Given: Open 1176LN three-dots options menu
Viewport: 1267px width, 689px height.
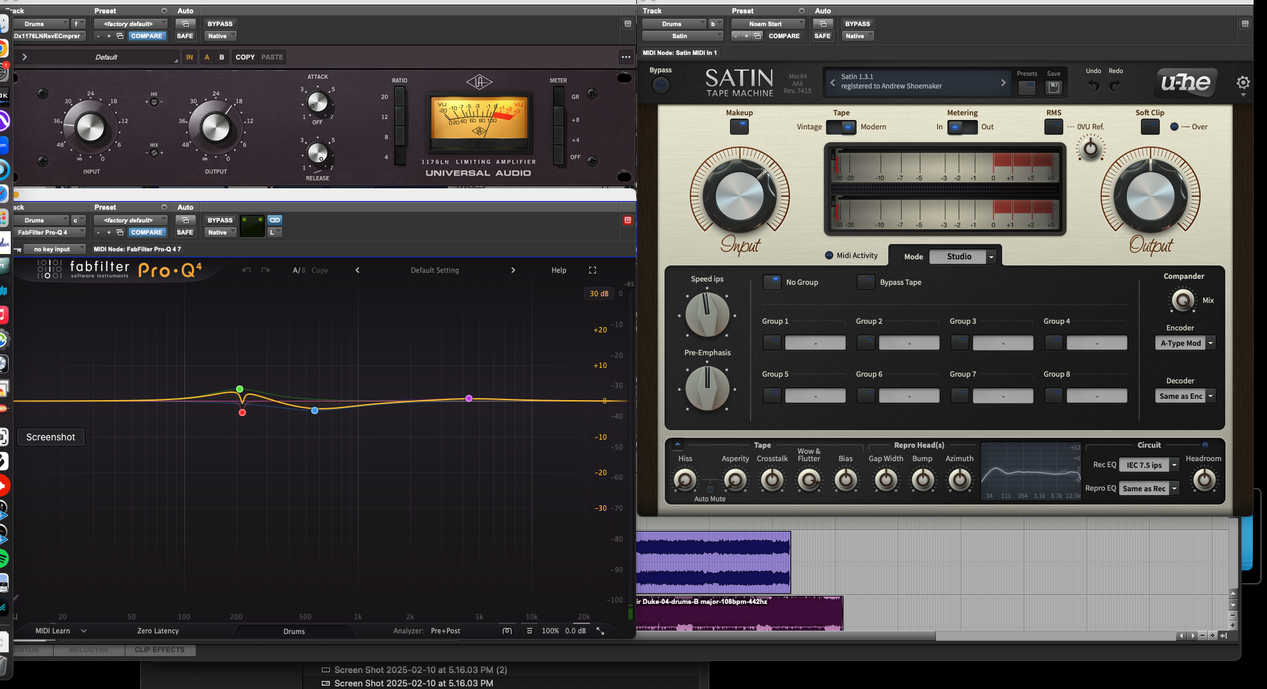Looking at the screenshot, I should click(x=625, y=57).
